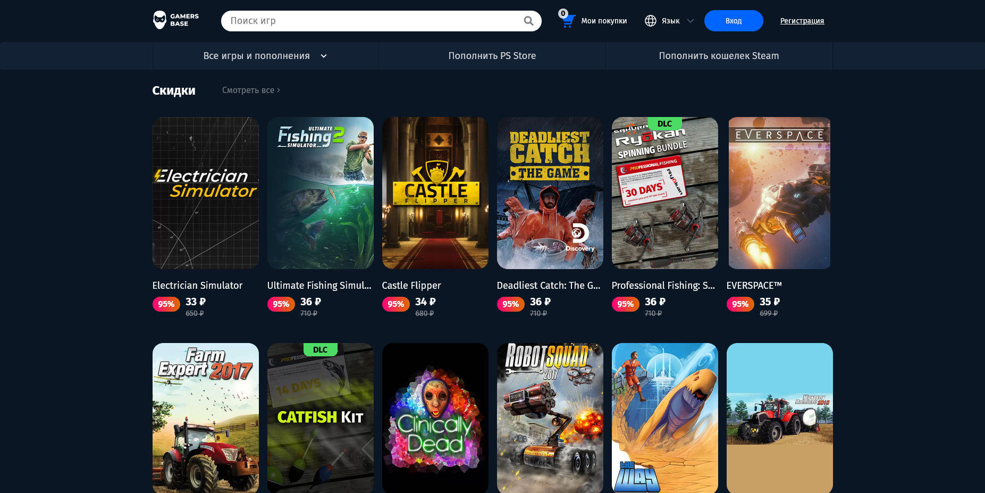This screenshot has width=985, height=493.
Task: Click the 35 ₽ price of EVERSPACE
Action: (770, 302)
